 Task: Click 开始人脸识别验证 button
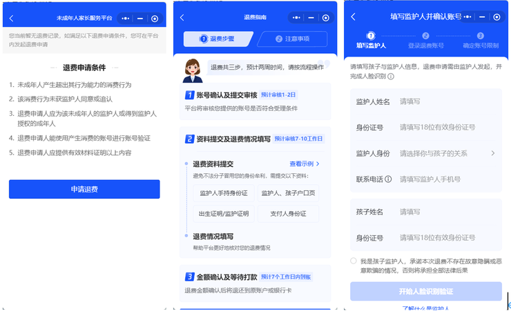pyautogui.click(x=425, y=291)
